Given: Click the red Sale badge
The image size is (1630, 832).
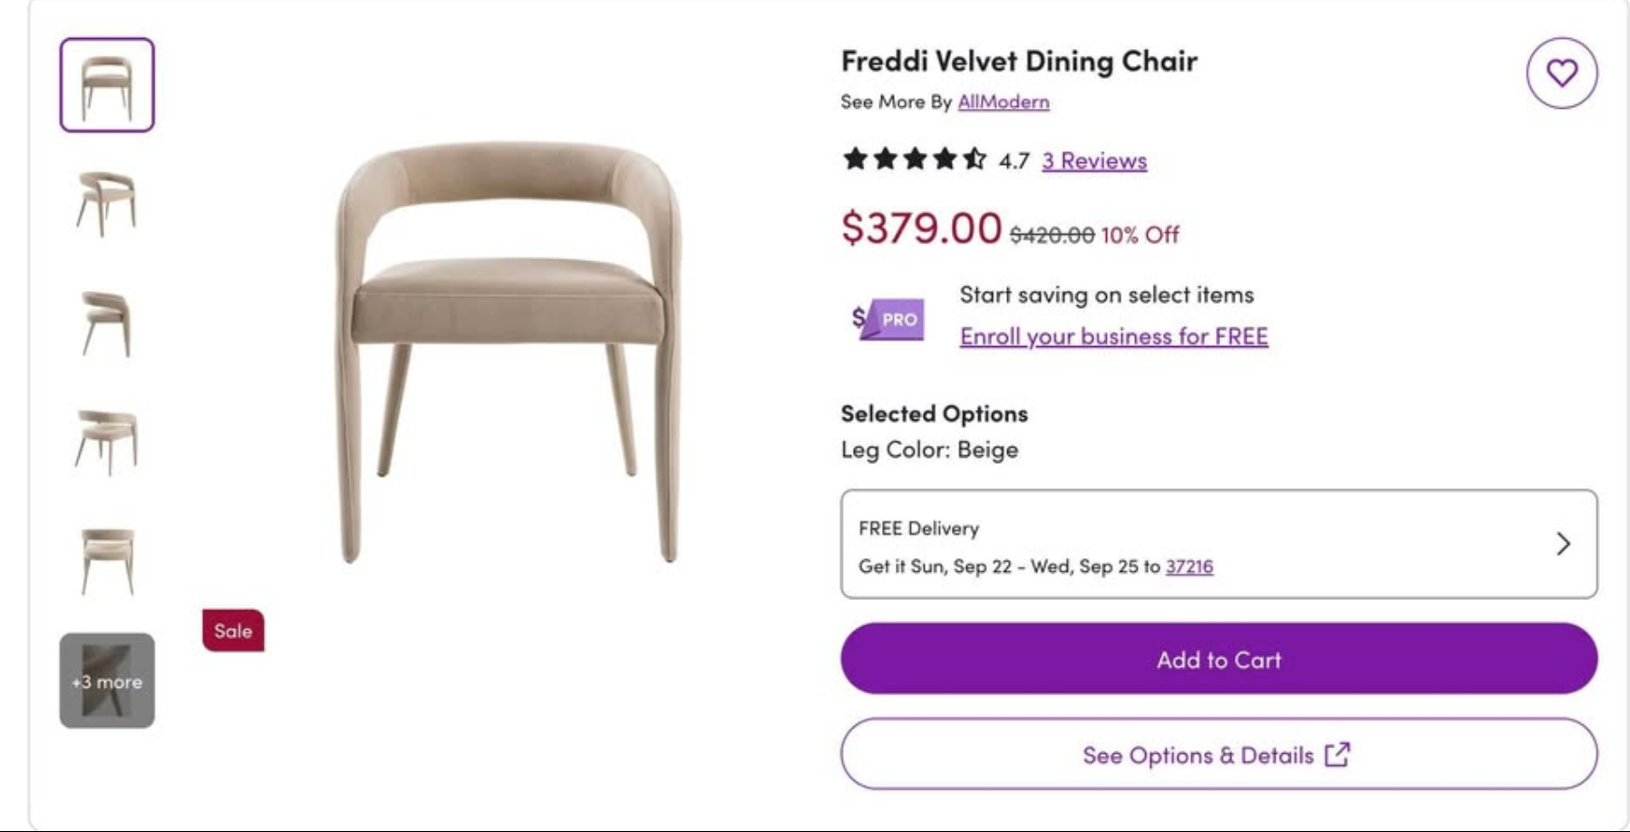Looking at the screenshot, I should [x=233, y=631].
